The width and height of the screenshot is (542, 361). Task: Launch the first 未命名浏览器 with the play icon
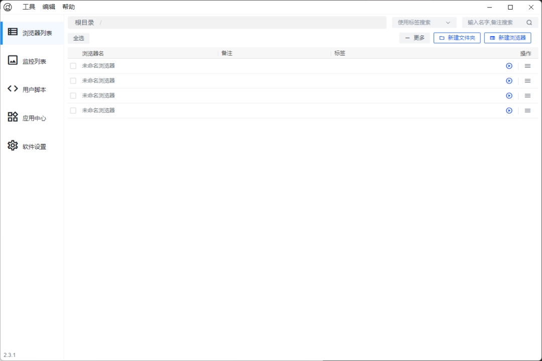[509, 66]
